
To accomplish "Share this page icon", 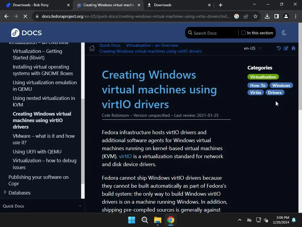I will pyautogui.click(x=246, y=17).
